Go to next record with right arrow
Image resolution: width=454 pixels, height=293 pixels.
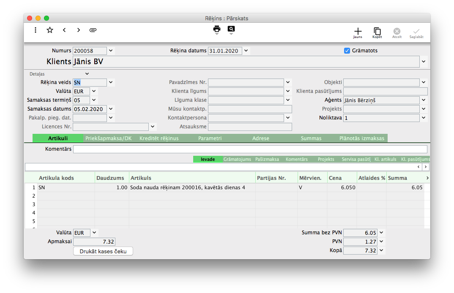point(79,30)
